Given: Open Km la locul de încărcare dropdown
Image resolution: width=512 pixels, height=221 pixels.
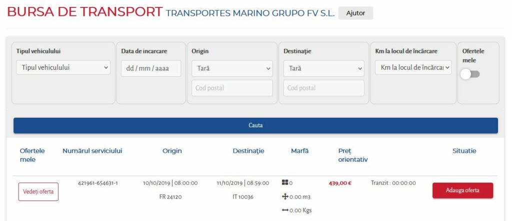Looking at the screenshot, I should pos(413,67).
